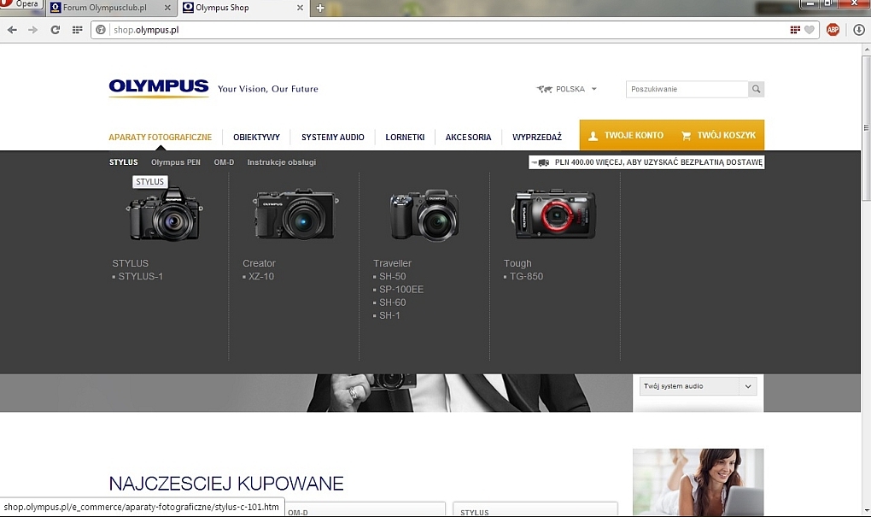Open the Obiektywy menu item
Screen dimensions: 871x517
click(256, 137)
